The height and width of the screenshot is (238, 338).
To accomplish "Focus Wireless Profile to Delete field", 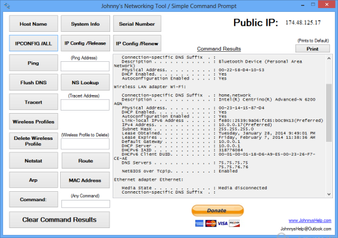I will click(x=85, y=144).
